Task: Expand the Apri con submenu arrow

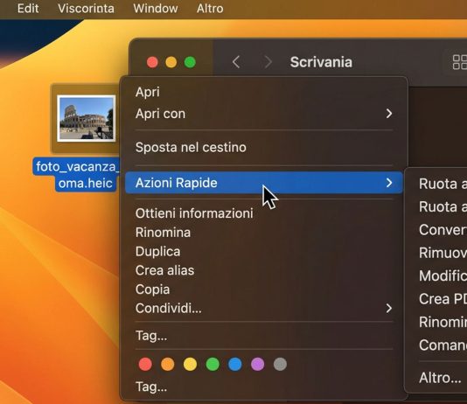Action: (x=389, y=114)
